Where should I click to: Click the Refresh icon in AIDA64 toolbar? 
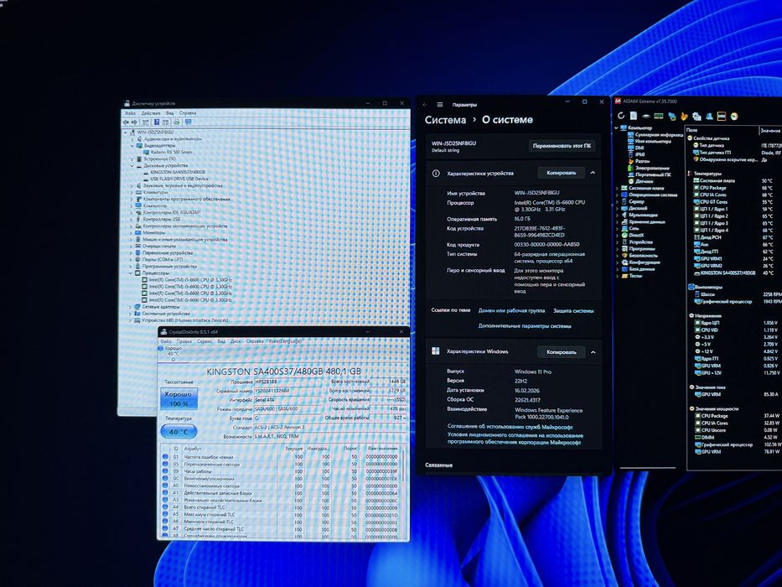[621, 116]
